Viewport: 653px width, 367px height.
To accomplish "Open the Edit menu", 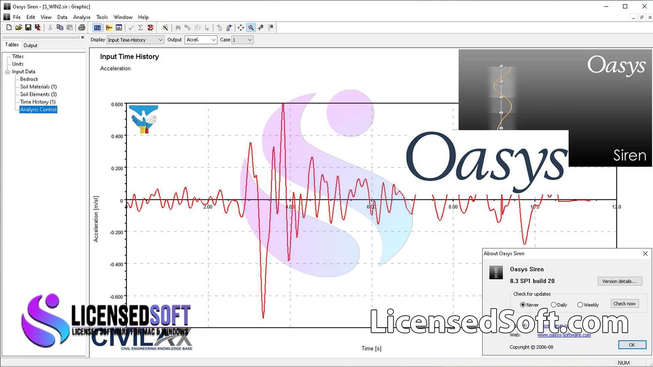I will (x=31, y=17).
